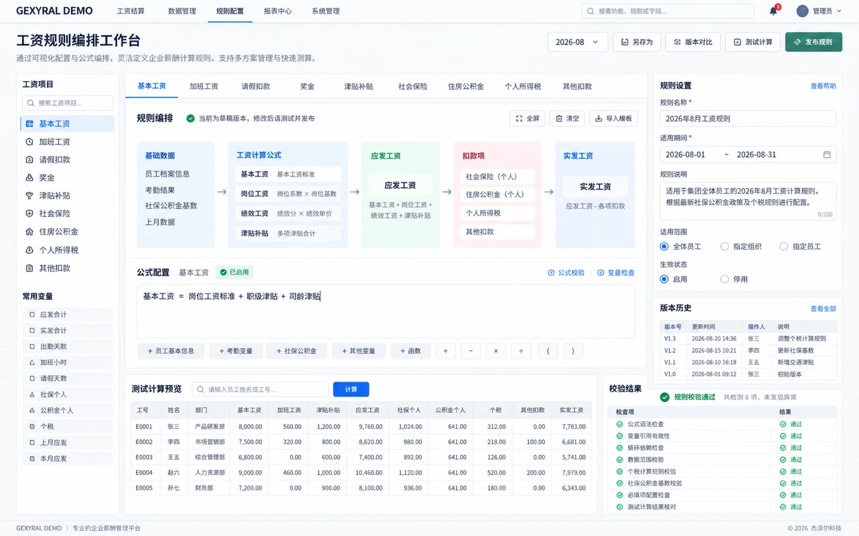Select the 全体员工 radio option
Viewport: 859px width, 536px height.
[664, 247]
